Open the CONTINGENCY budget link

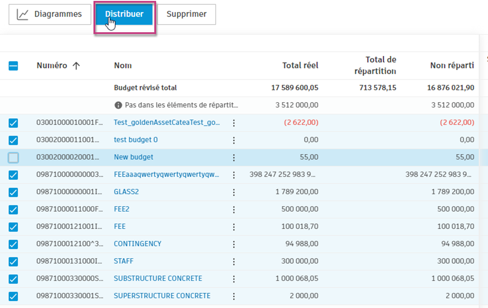(x=138, y=244)
